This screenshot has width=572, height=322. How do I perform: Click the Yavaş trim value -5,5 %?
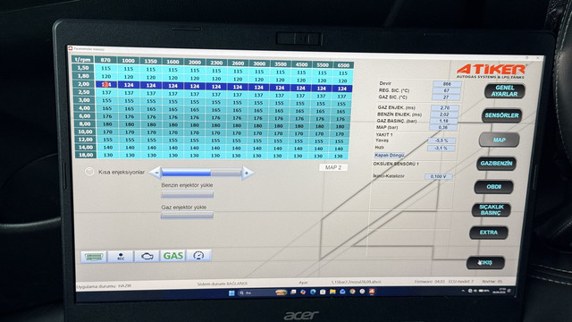click(x=442, y=140)
